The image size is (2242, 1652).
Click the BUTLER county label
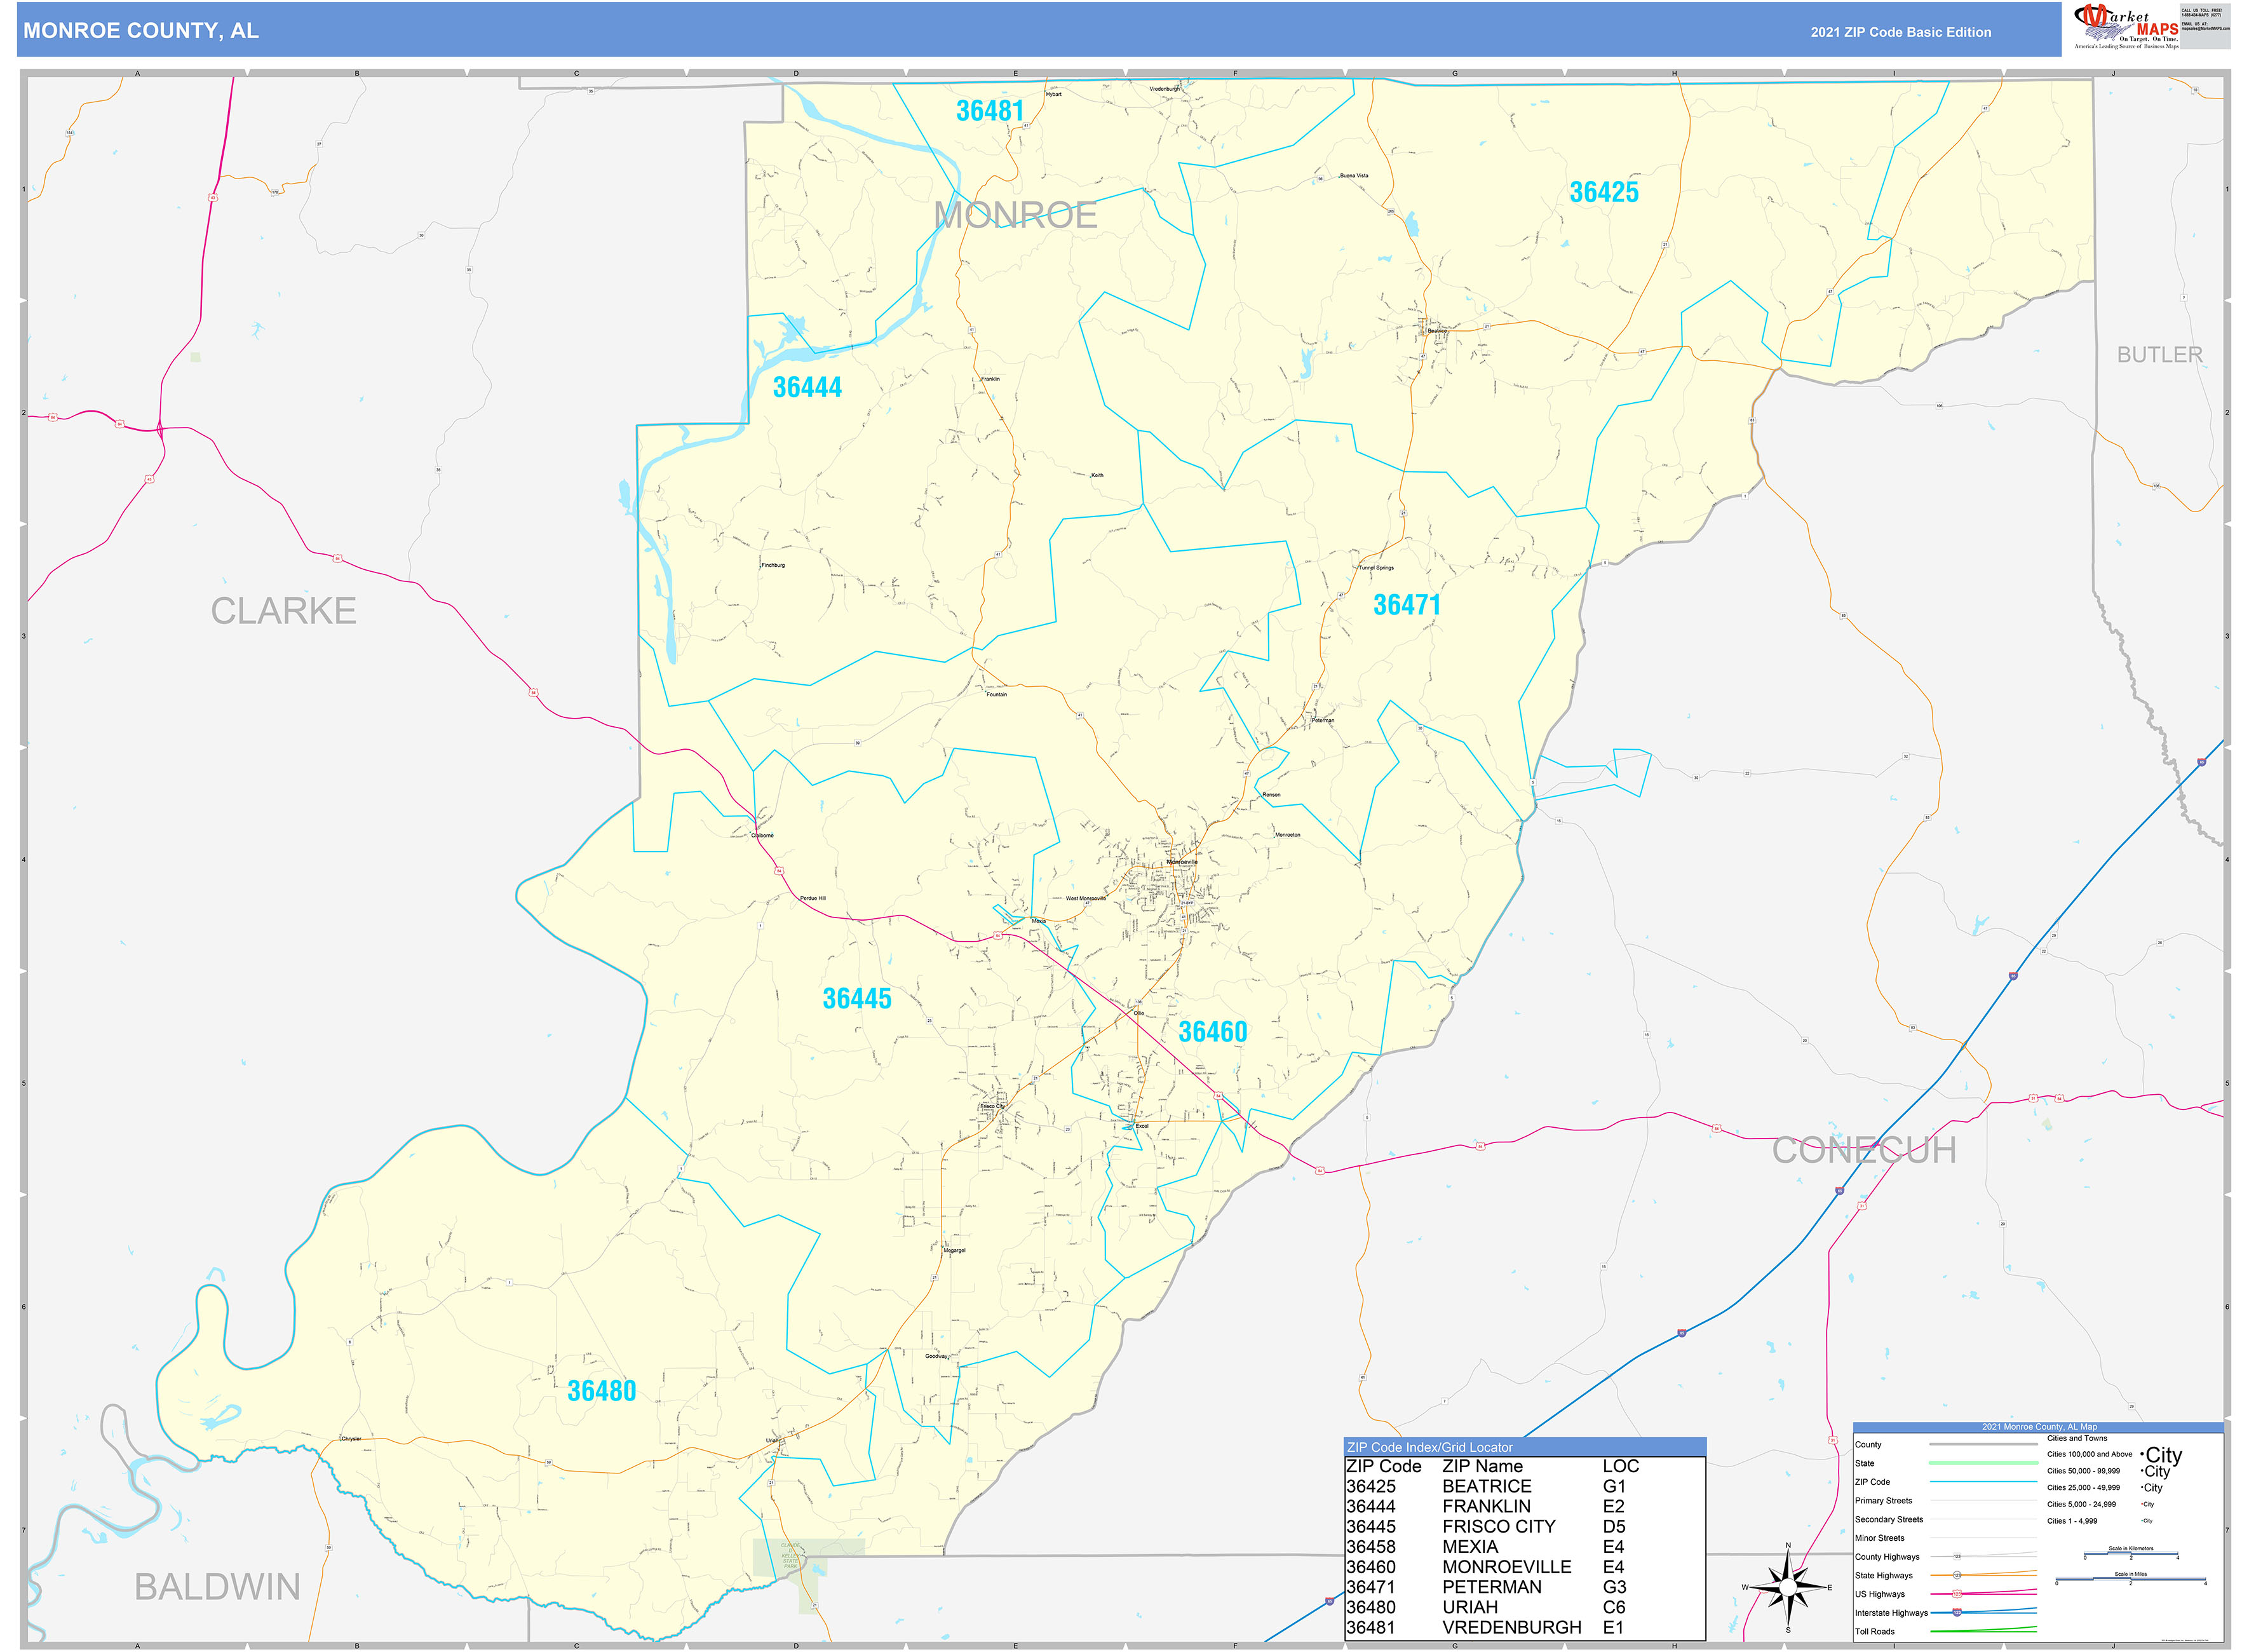(x=2159, y=355)
